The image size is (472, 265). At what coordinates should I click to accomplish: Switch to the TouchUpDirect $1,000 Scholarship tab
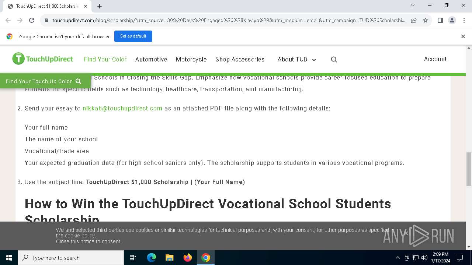point(47,6)
